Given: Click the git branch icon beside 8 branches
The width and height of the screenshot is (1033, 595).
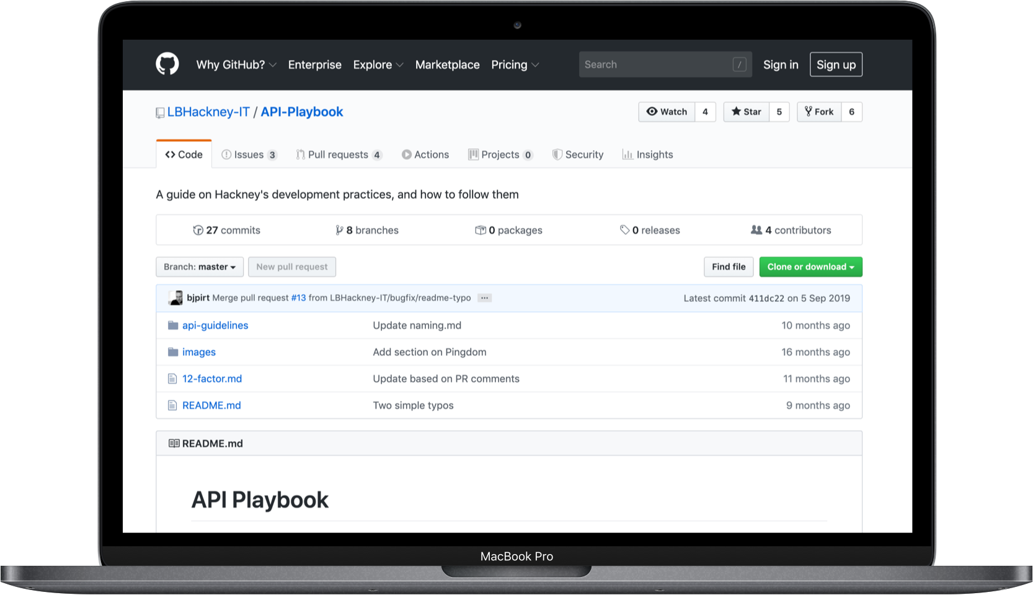Looking at the screenshot, I should (339, 231).
